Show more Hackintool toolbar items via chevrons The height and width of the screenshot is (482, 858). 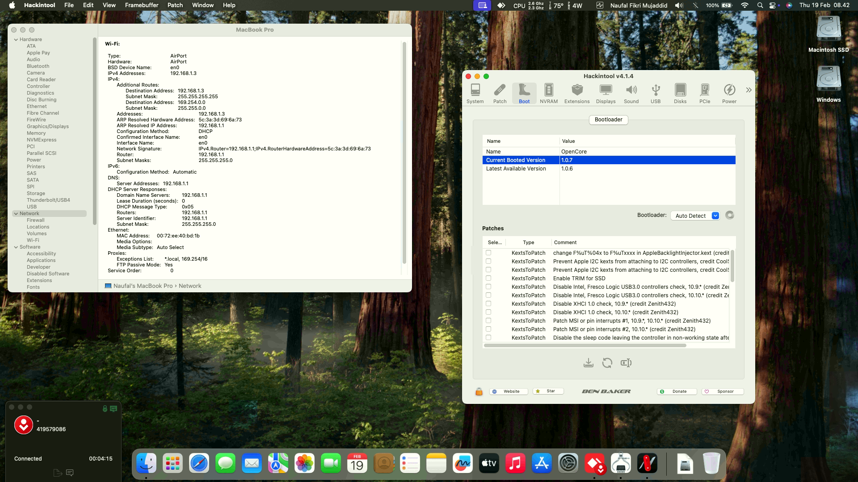click(x=749, y=90)
